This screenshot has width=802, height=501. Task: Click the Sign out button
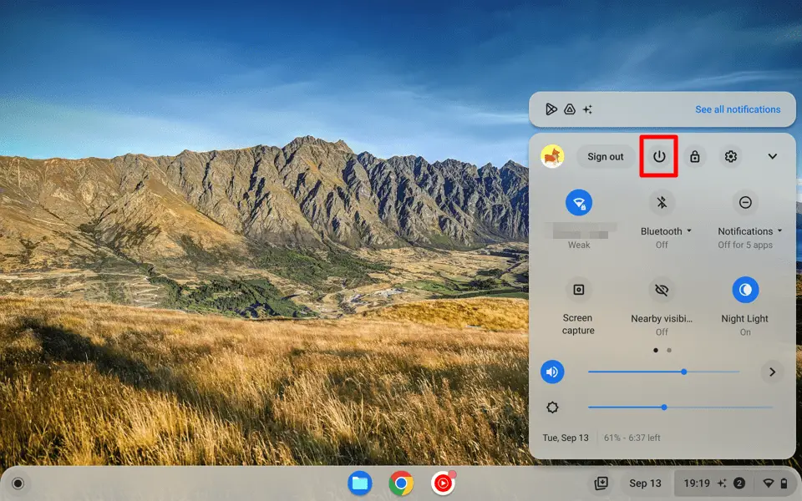pyautogui.click(x=605, y=156)
